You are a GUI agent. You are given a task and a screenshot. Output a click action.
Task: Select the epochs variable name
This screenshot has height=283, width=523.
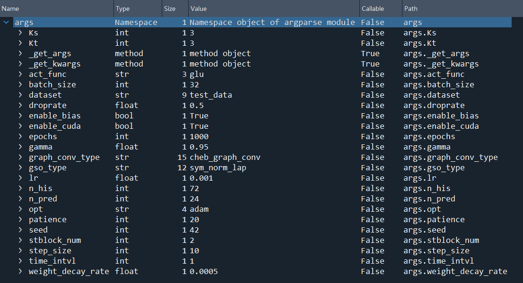[43, 136]
